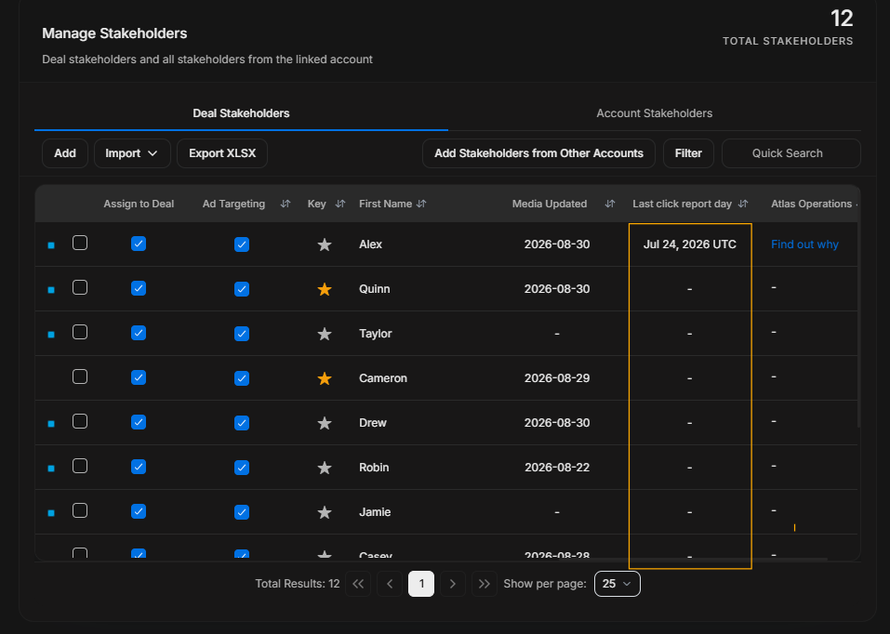Select the row checkbox for Quinn

[80, 287]
